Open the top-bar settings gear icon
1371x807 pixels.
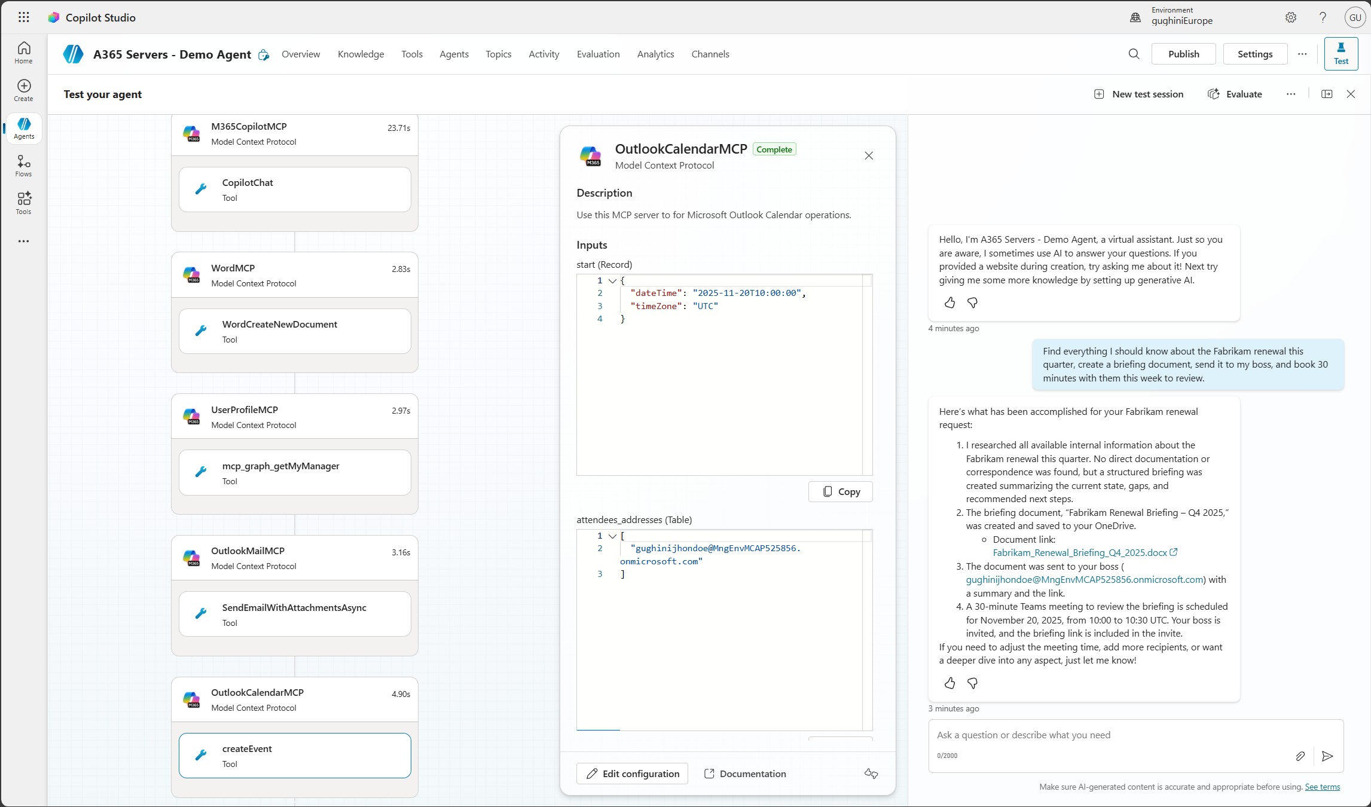(x=1291, y=17)
